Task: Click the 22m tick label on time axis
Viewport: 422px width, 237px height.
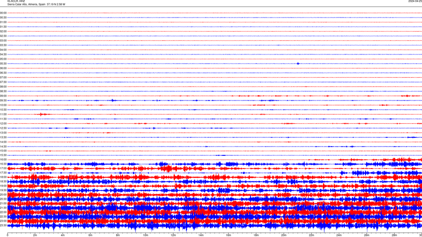Action: tap(311, 235)
